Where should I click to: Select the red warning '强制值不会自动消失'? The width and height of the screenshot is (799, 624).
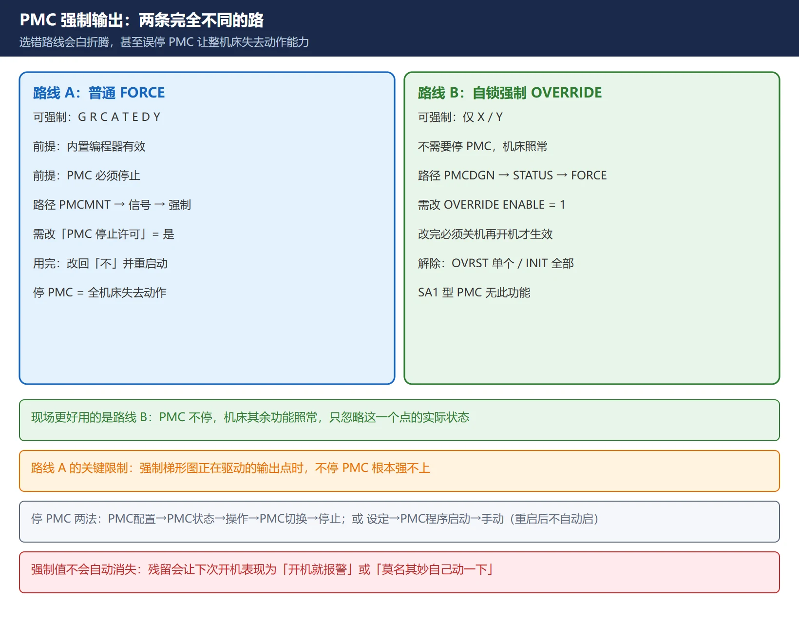(x=399, y=572)
